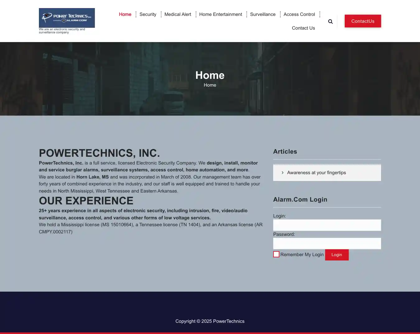Select Medical Alert in navigation
Image resolution: width=420 pixels, height=334 pixels.
[x=178, y=14]
